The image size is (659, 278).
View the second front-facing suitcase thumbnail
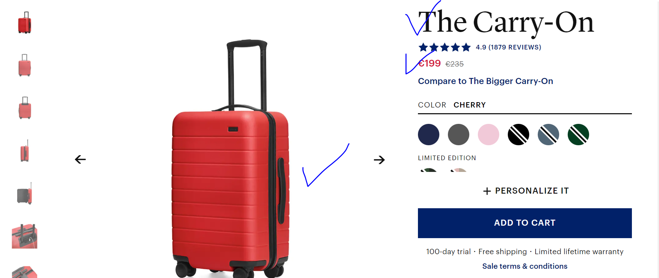coord(25,65)
